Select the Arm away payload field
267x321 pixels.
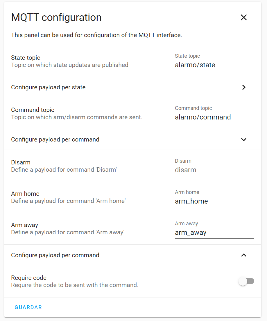(x=214, y=233)
